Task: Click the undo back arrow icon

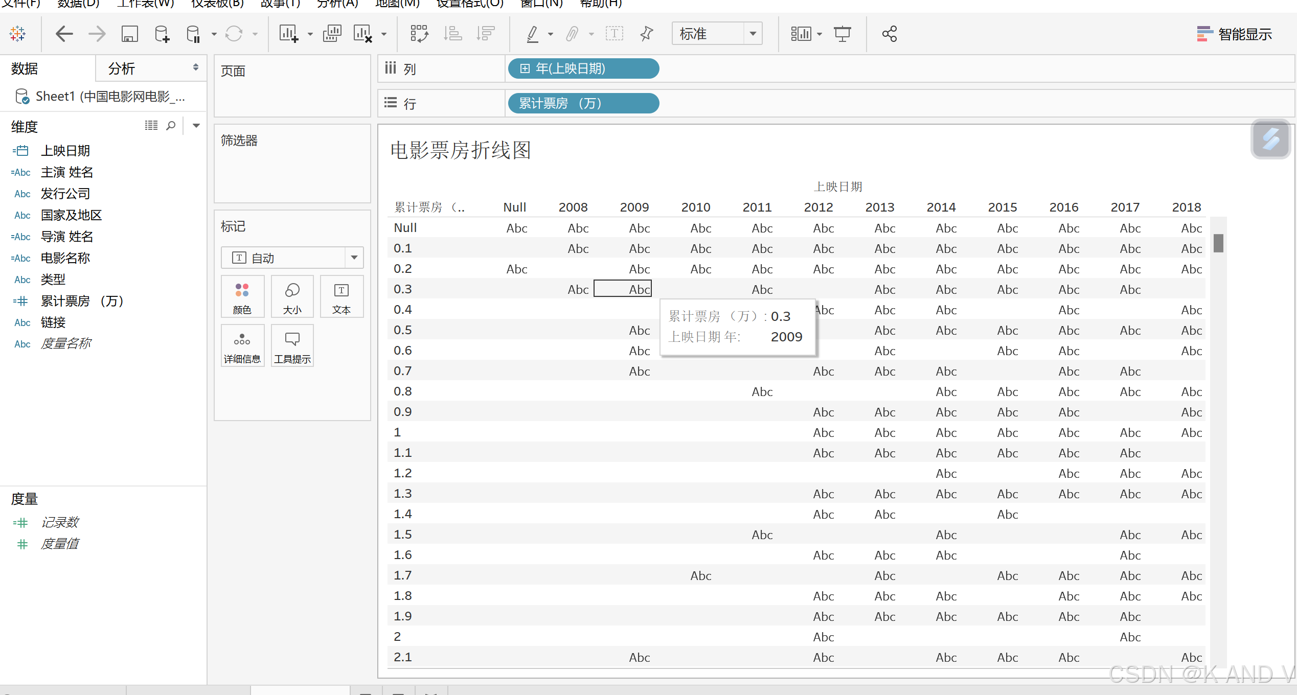Action: (x=64, y=34)
